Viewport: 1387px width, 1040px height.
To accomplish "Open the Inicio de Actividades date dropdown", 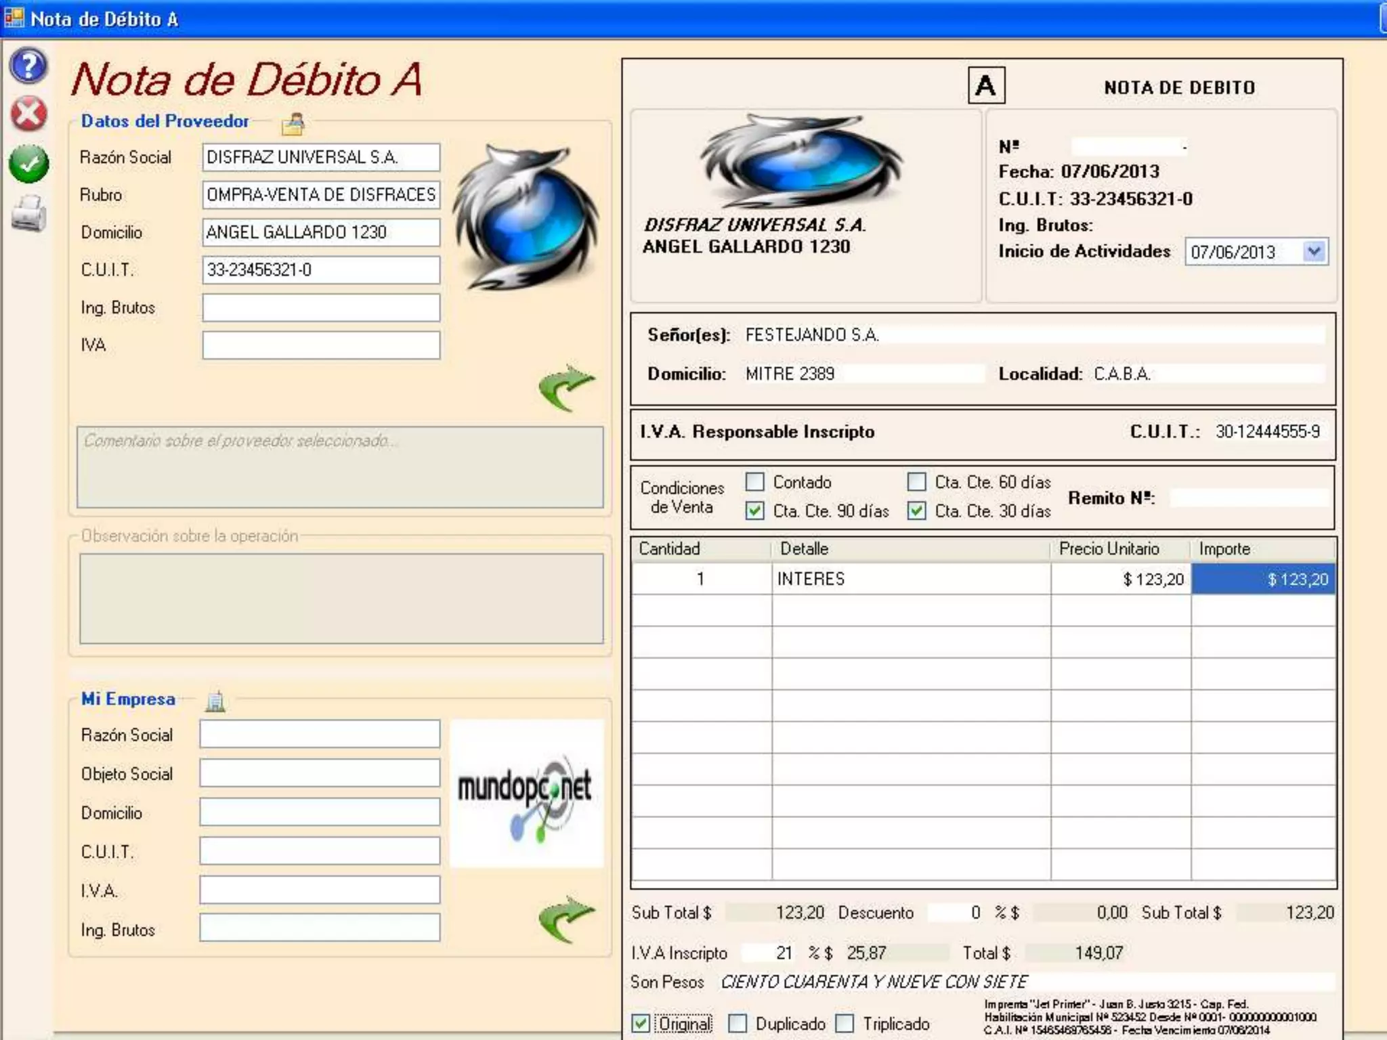I will coord(1315,252).
